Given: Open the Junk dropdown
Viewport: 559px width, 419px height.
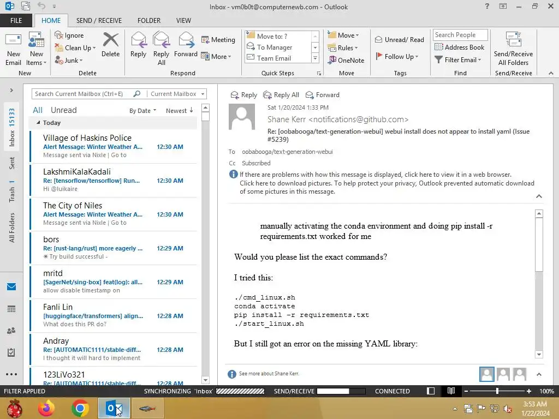Looking at the screenshot, I should [x=69, y=60].
